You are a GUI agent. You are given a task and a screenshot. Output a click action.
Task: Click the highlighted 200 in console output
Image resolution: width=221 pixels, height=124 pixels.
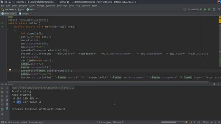point(19,102)
